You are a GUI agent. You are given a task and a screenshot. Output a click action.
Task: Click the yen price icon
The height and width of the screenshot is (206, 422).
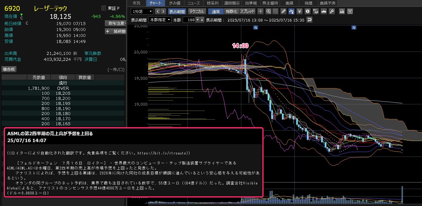coord(300,11)
